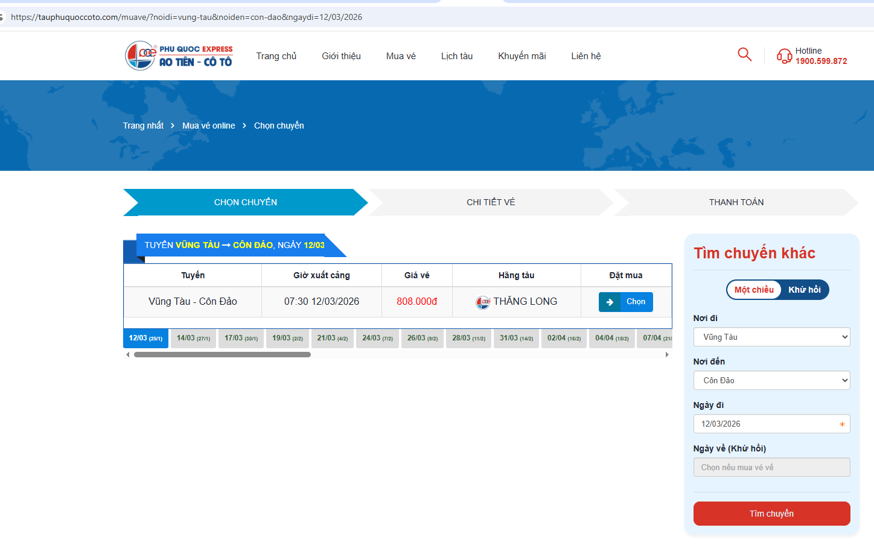Select the 21/03 date tab
874x548 pixels.
(333, 339)
